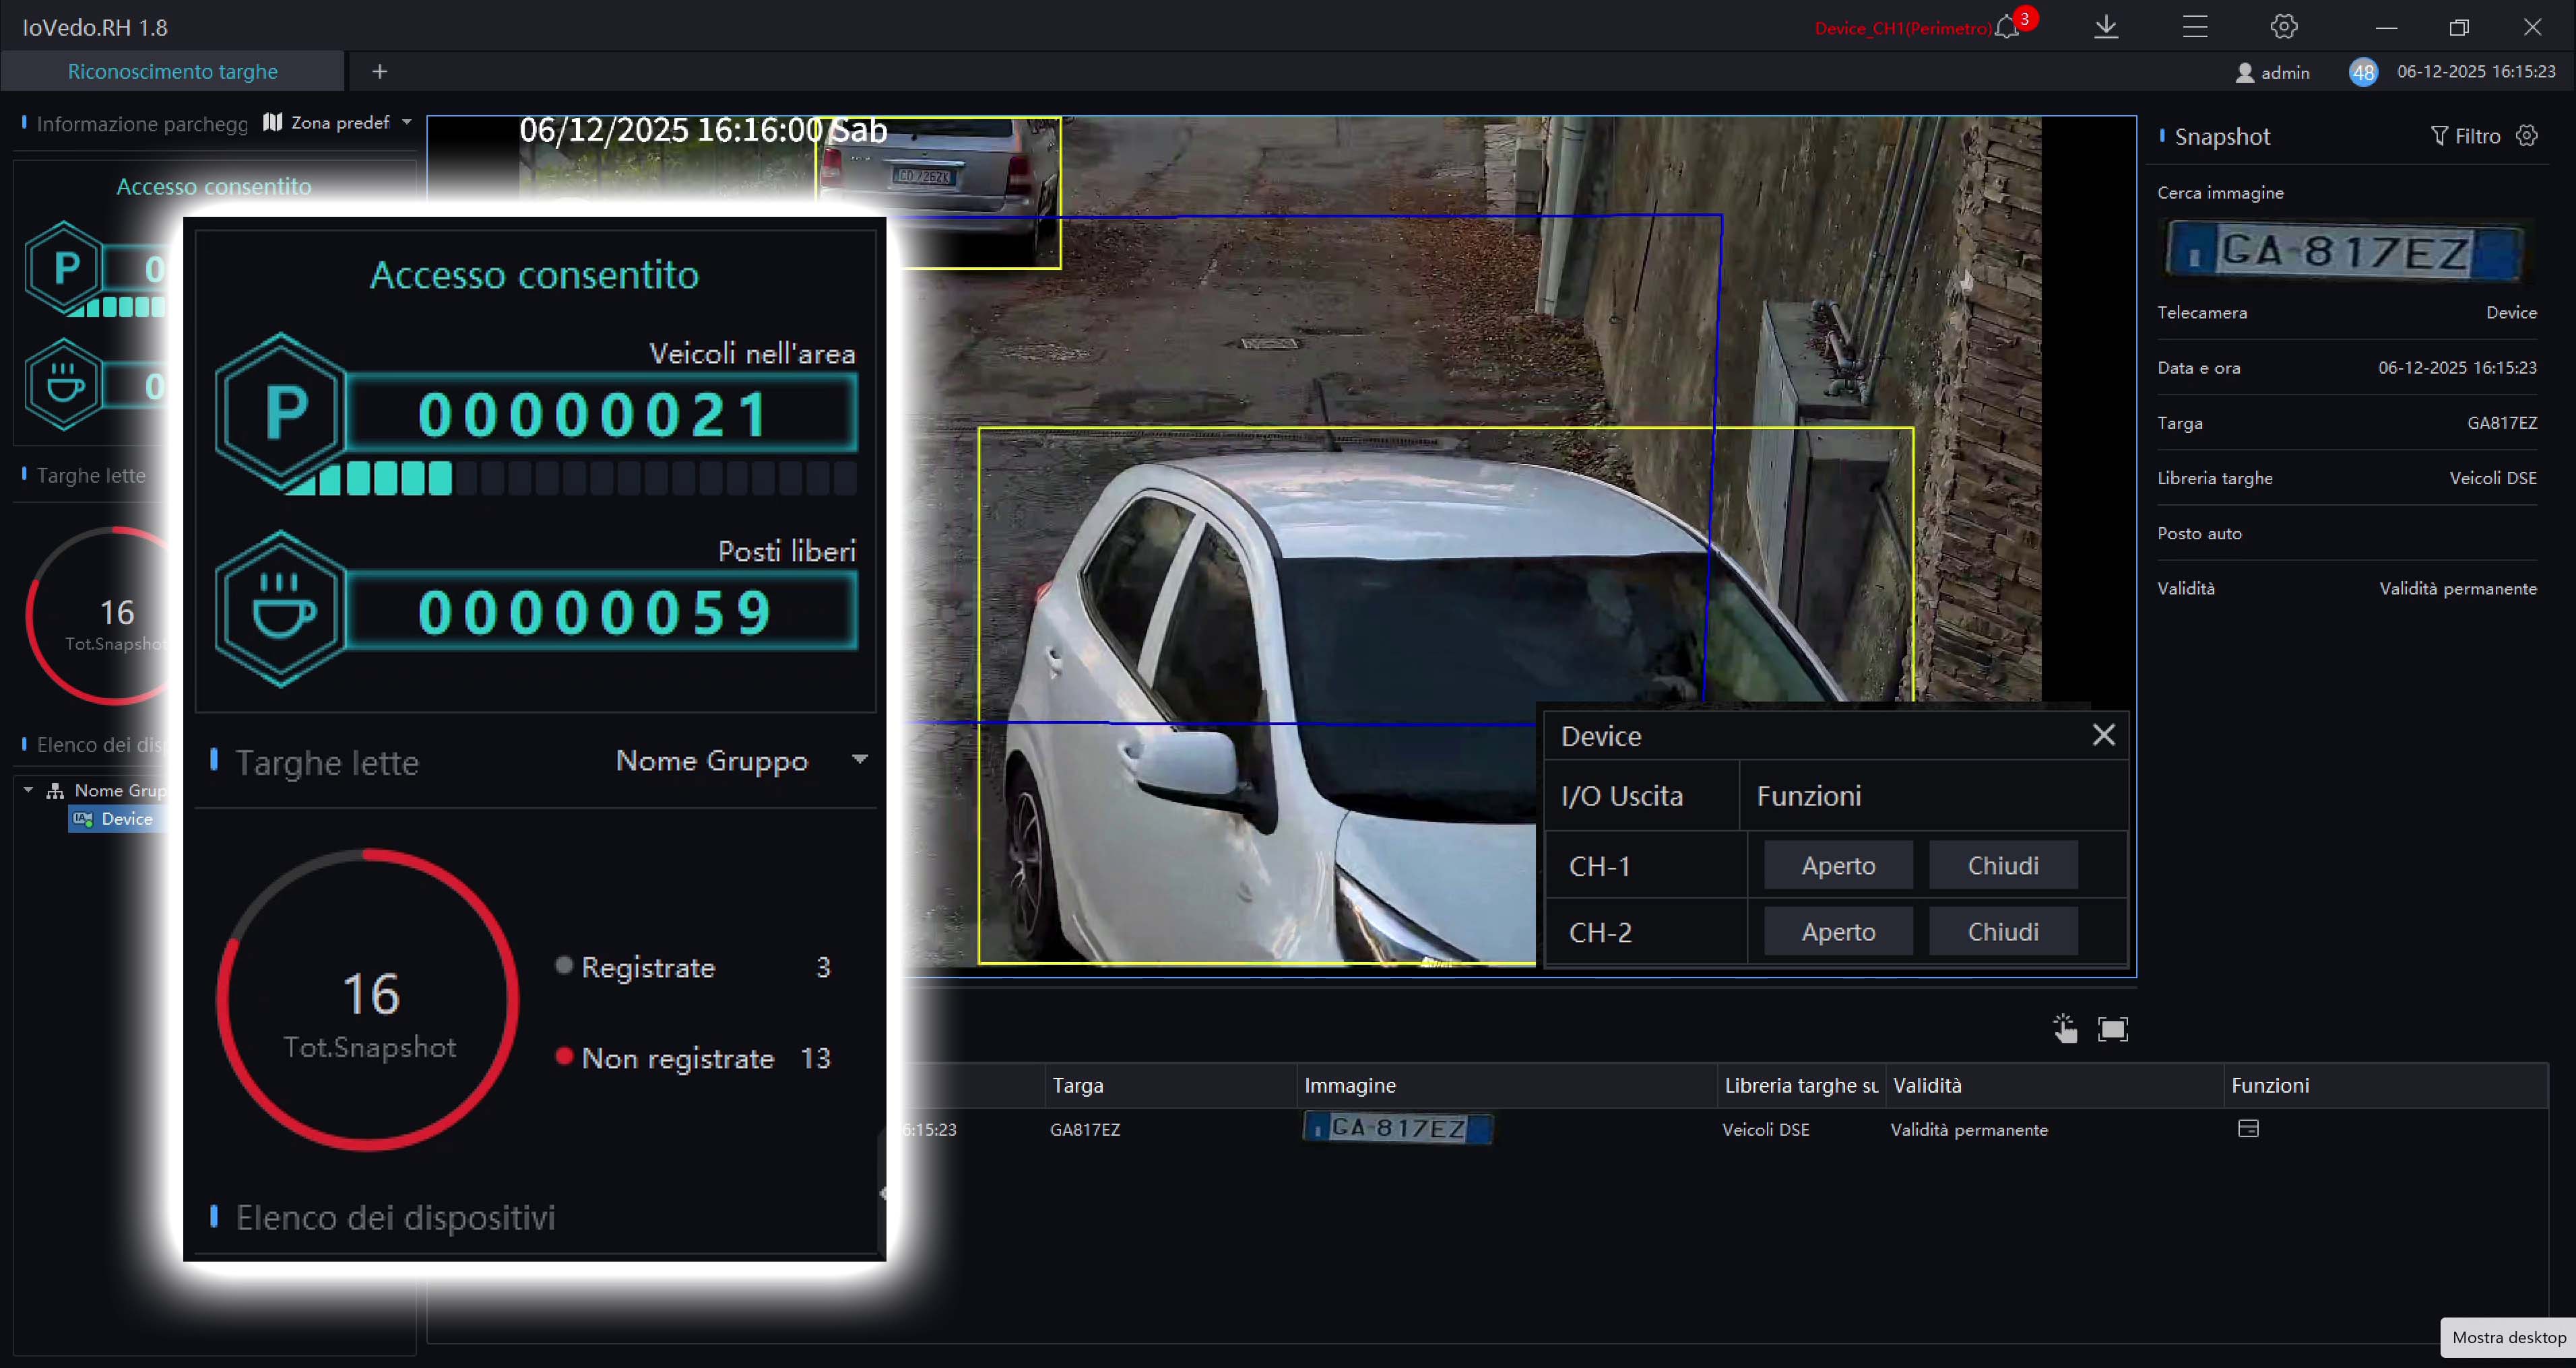Close the Device I/O popup
Screen dimensions: 2576x1368
point(2103,734)
